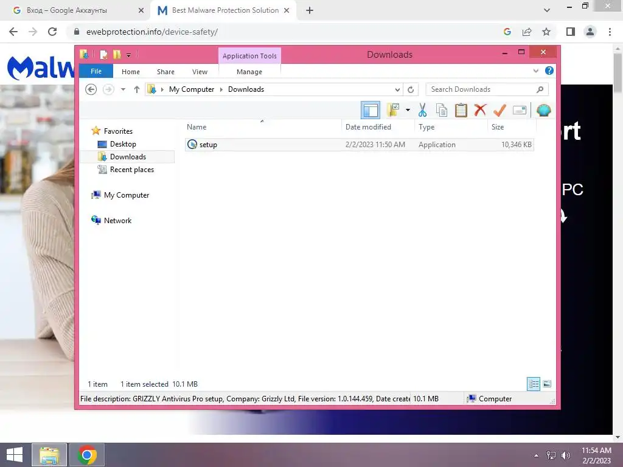Click the search magnifier icon
This screenshot has width=623, height=467.
pyautogui.click(x=540, y=89)
